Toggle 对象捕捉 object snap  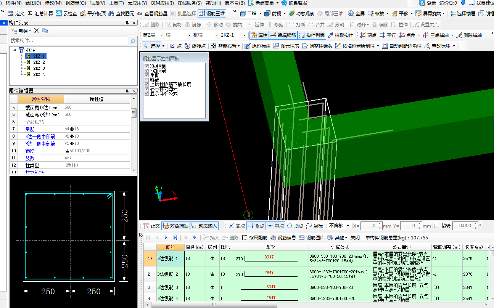tap(175, 226)
